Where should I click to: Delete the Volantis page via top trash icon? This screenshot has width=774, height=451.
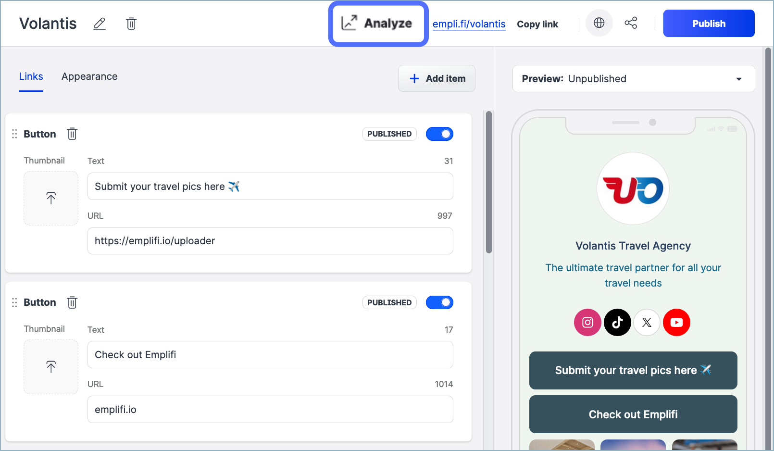(x=131, y=24)
